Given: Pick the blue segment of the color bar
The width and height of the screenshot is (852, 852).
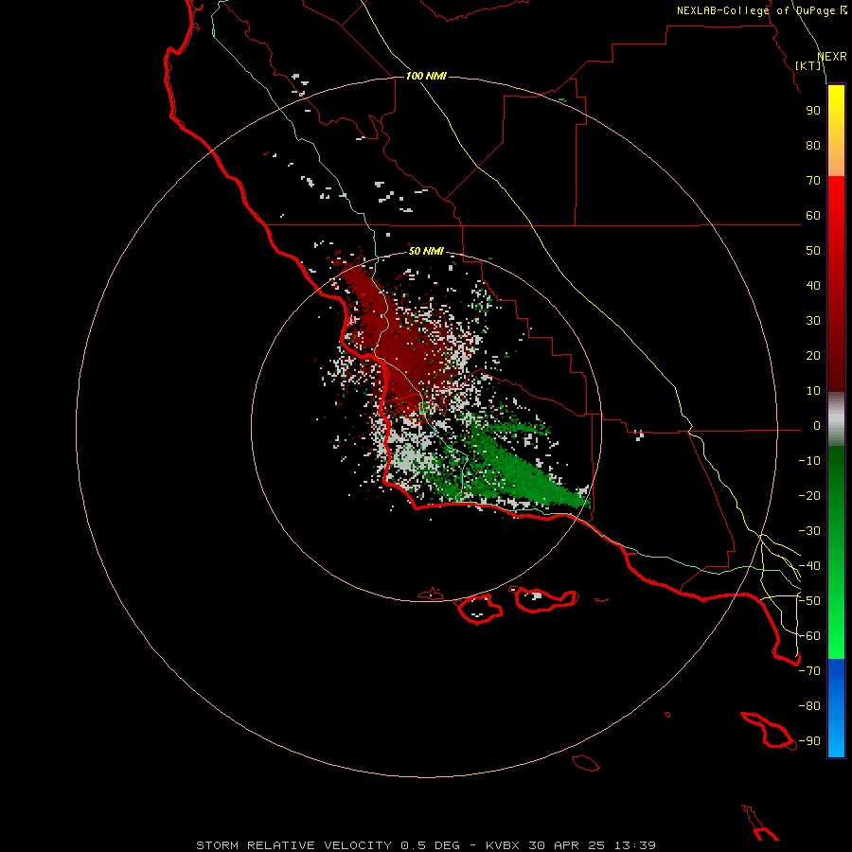Looking at the screenshot, I should 836,708.
